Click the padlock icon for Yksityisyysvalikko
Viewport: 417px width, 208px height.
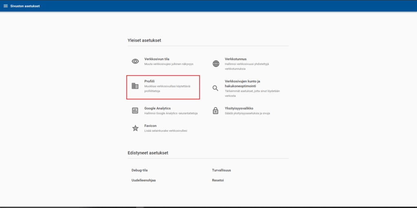point(216,111)
